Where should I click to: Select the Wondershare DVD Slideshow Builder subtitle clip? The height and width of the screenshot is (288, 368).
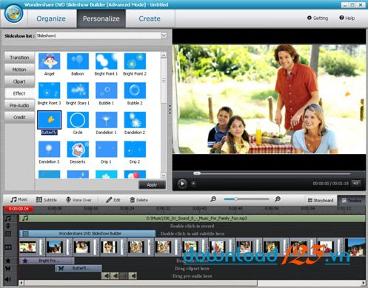point(87,233)
